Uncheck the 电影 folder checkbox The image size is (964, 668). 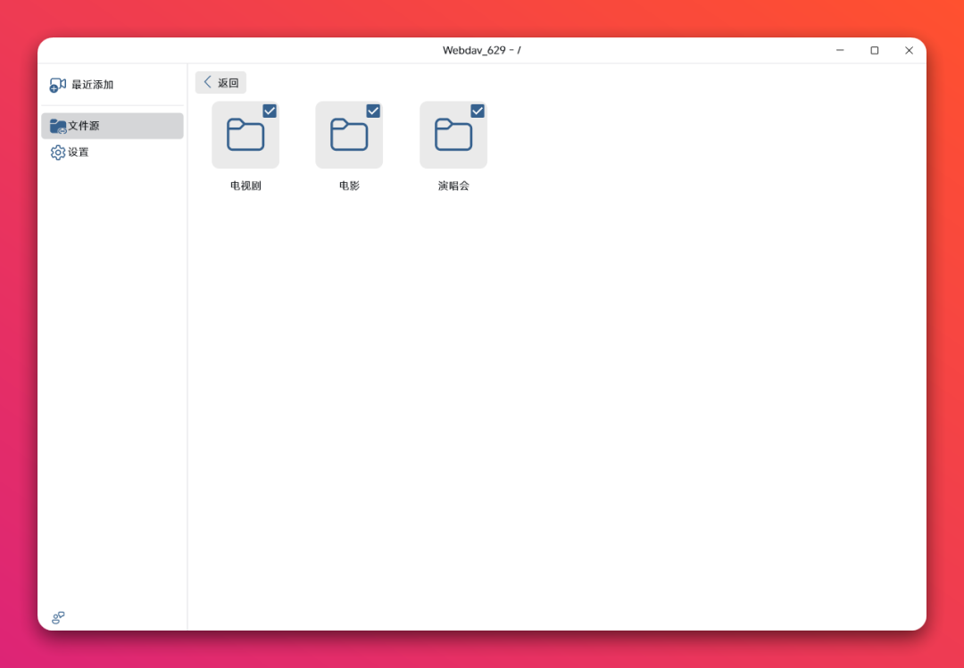point(373,111)
